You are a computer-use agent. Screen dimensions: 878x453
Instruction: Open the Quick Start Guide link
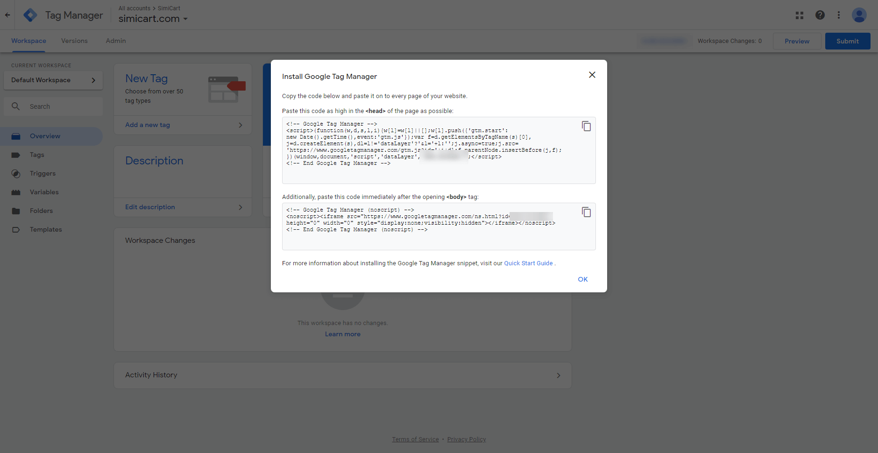pos(528,263)
